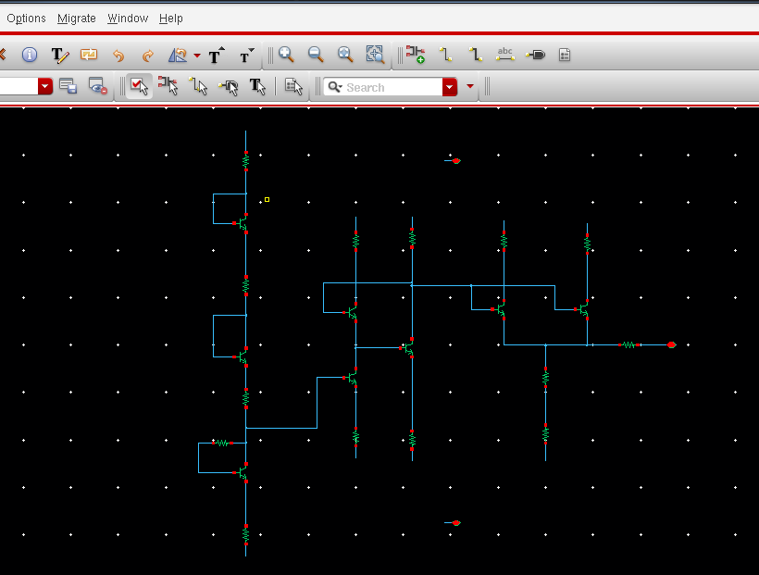
Task: Open the Help menu
Action: click(x=170, y=19)
